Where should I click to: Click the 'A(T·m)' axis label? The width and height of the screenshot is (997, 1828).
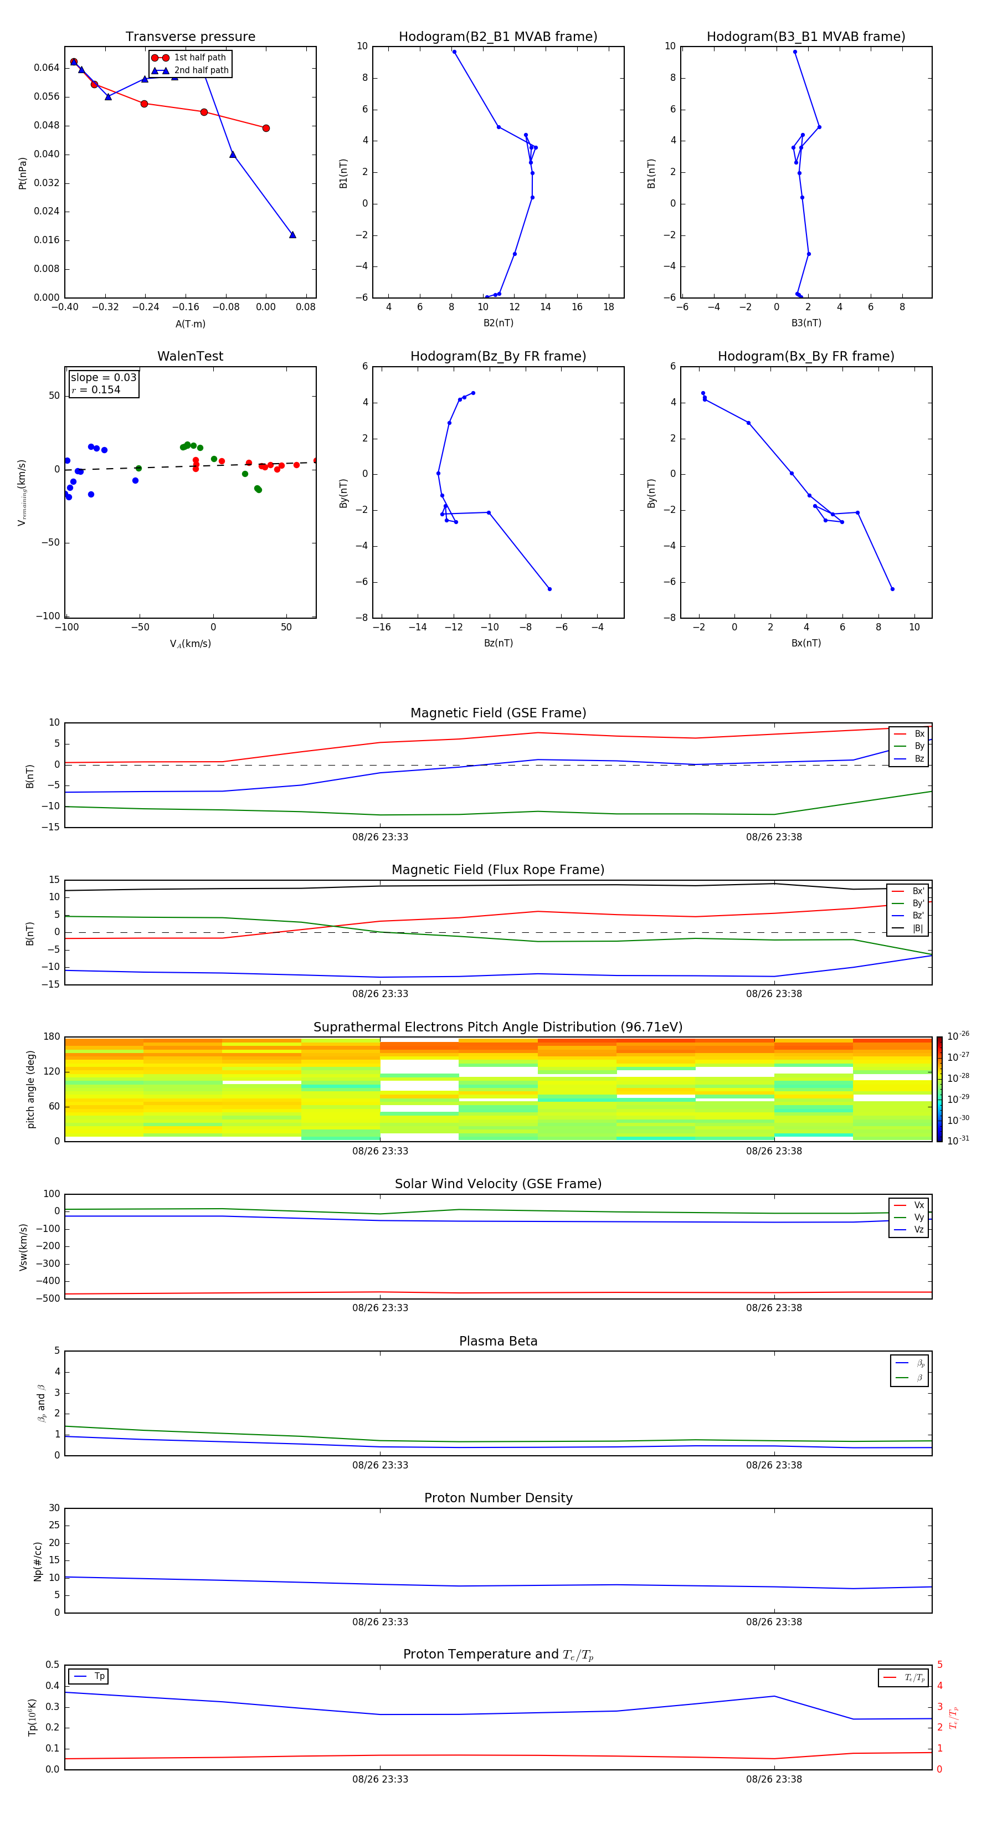(190, 324)
